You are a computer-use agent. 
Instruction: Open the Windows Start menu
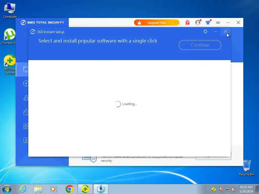pyautogui.click(x=7, y=189)
